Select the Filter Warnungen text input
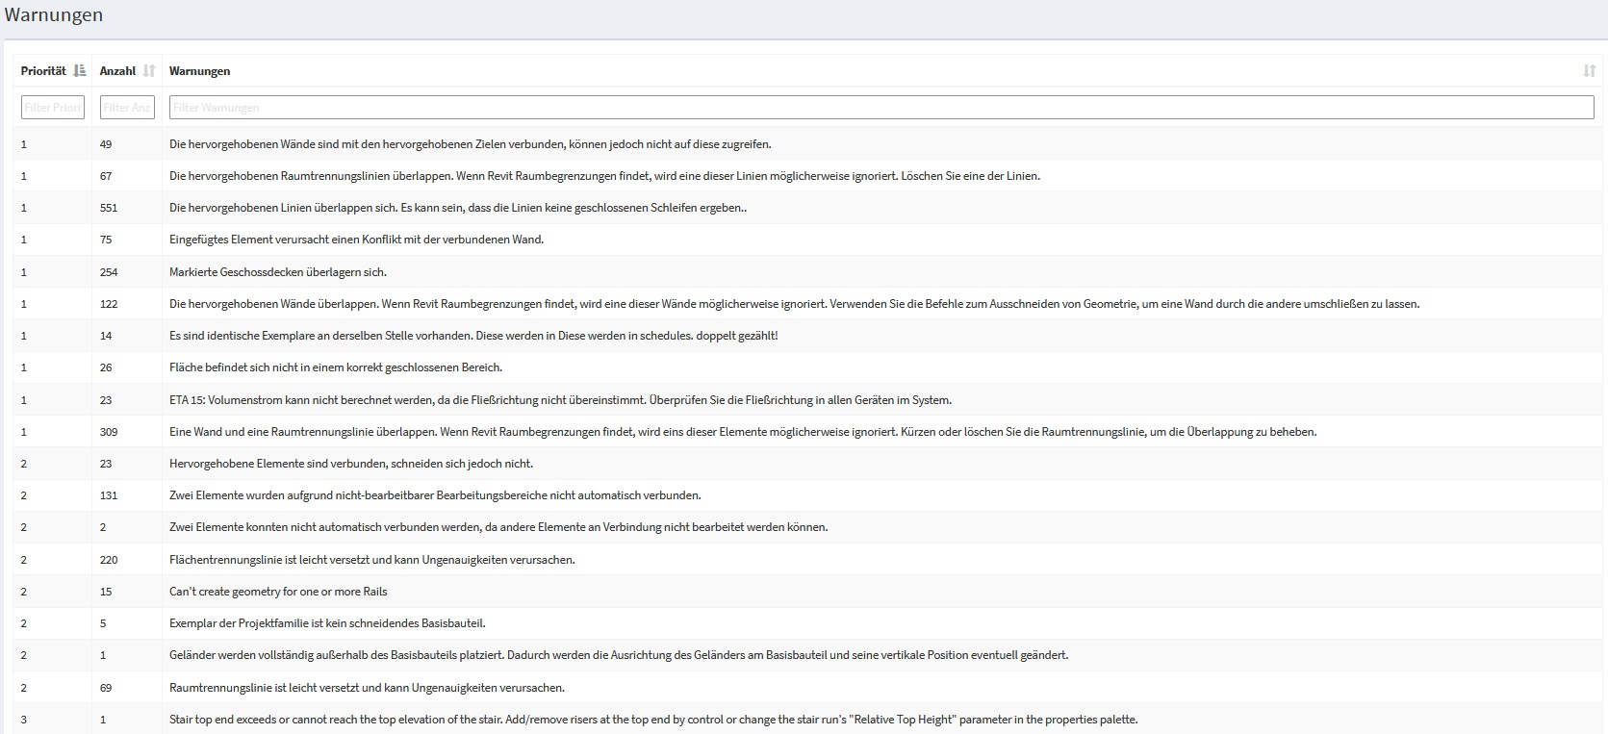Viewport: 1608px width, 734px height. coord(881,108)
